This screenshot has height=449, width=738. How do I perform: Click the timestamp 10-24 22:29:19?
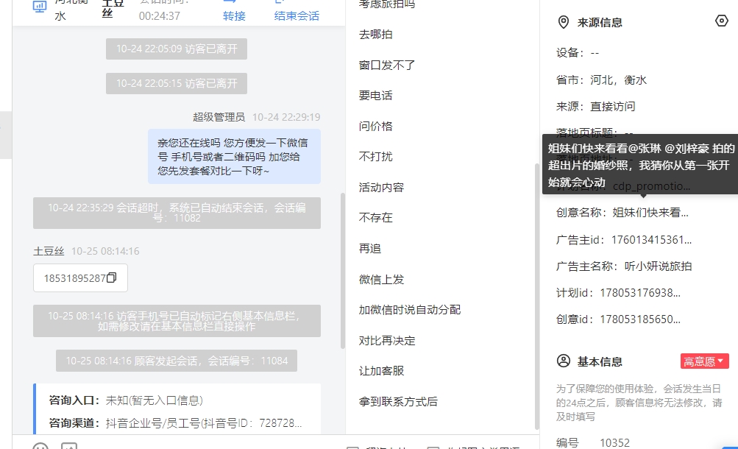click(286, 117)
